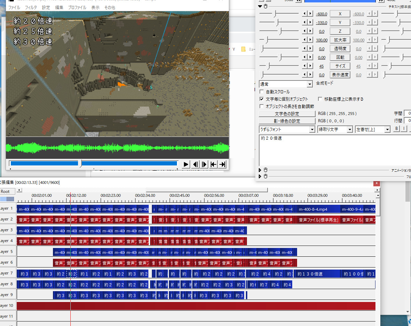Click the サイズ slider track
The image size is (411, 326).
point(279,66)
